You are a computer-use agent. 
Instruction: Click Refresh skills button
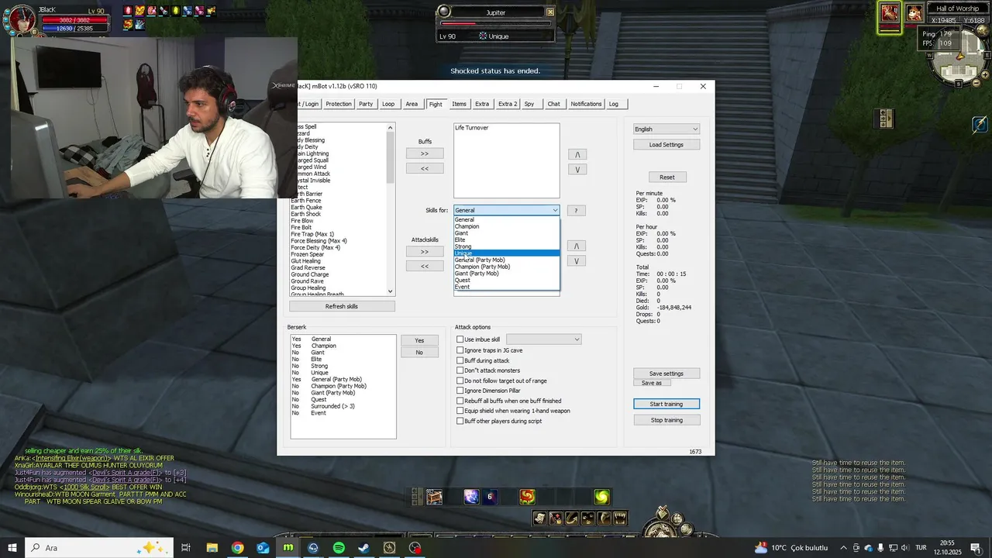pyautogui.click(x=341, y=306)
